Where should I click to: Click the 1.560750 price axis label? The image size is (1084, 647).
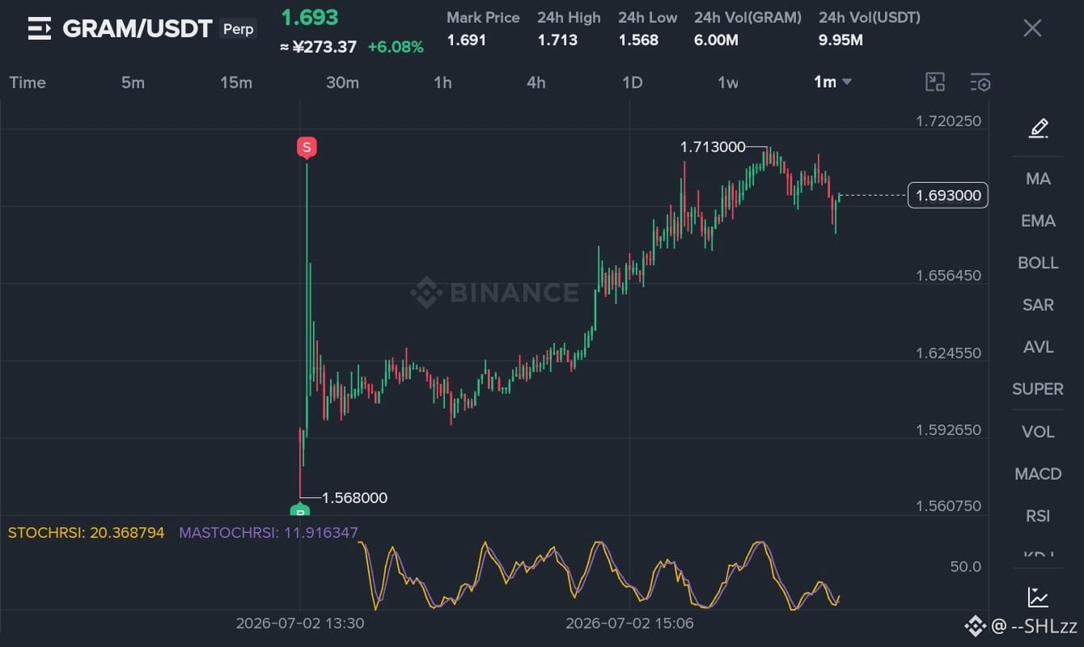click(x=948, y=506)
